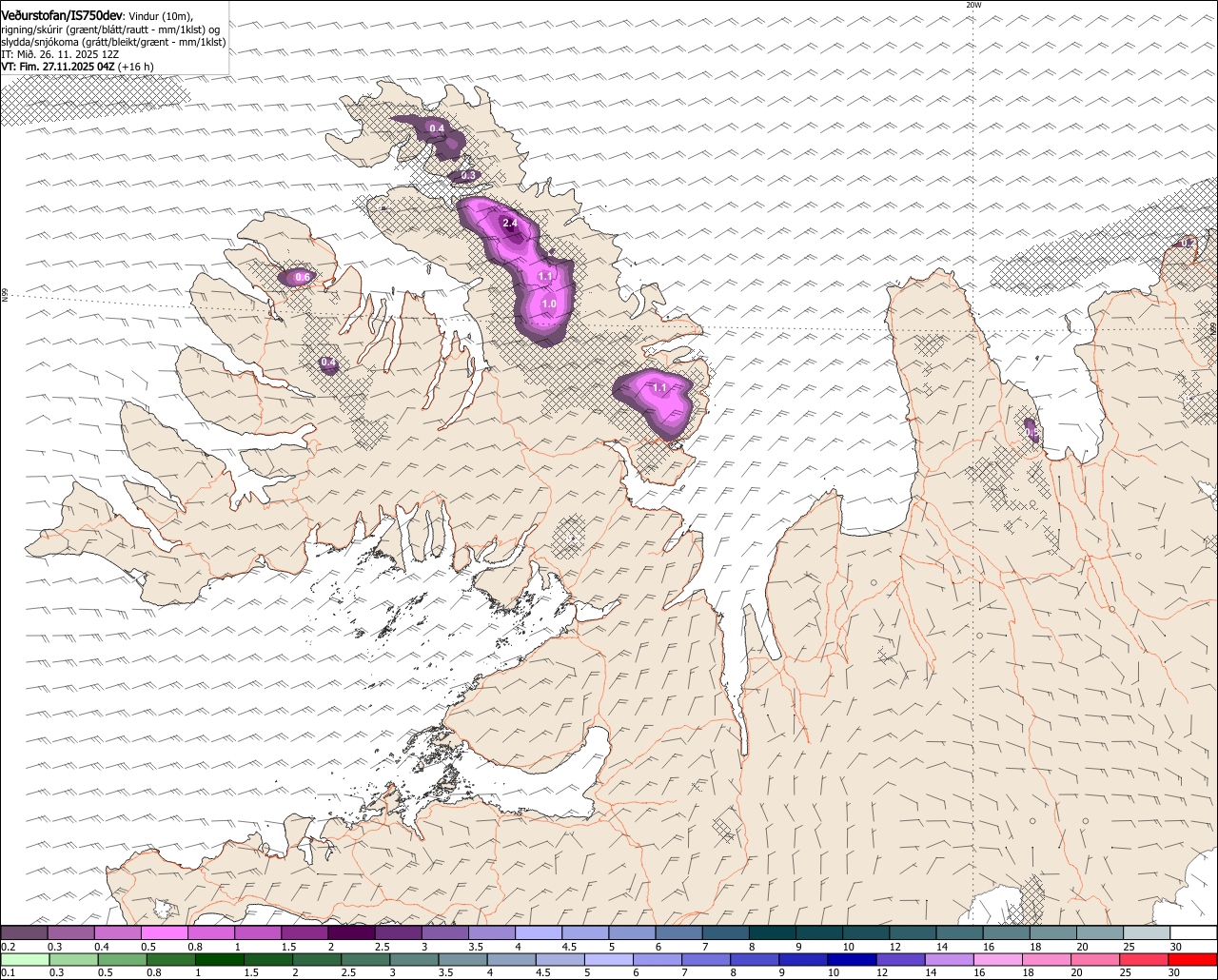1218x980 pixels.
Task: Select snow legend swatch starting at 1.5
Action: click(x=304, y=932)
